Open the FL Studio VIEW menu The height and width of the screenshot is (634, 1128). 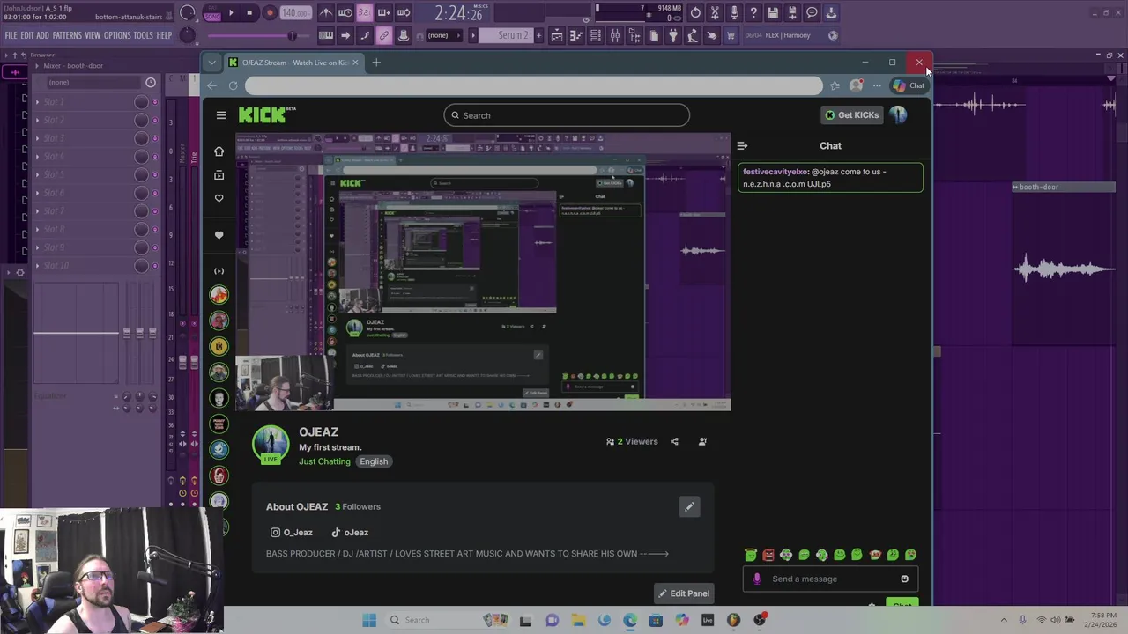(x=93, y=36)
